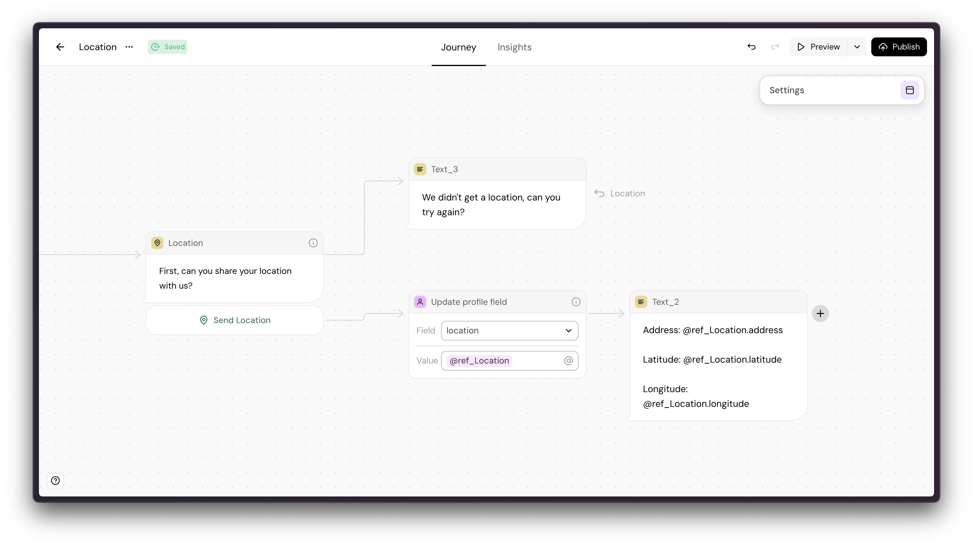Click the Preview button

tap(818, 47)
